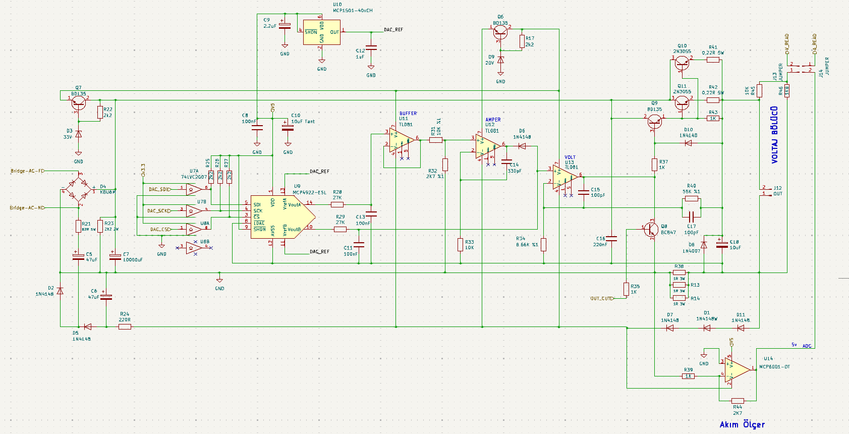Click the OUT_CUT net label

(x=602, y=298)
